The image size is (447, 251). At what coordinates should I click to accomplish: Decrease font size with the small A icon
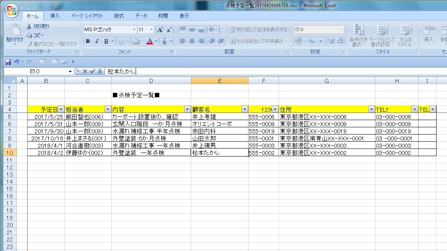pyautogui.click(x=169, y=30)
